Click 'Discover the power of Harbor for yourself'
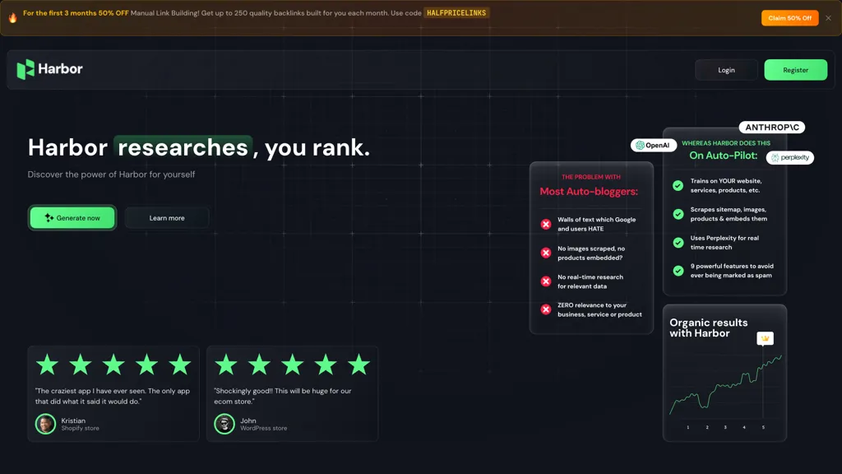The height and width of the screenshot is (474, 842). coord(111,174)
